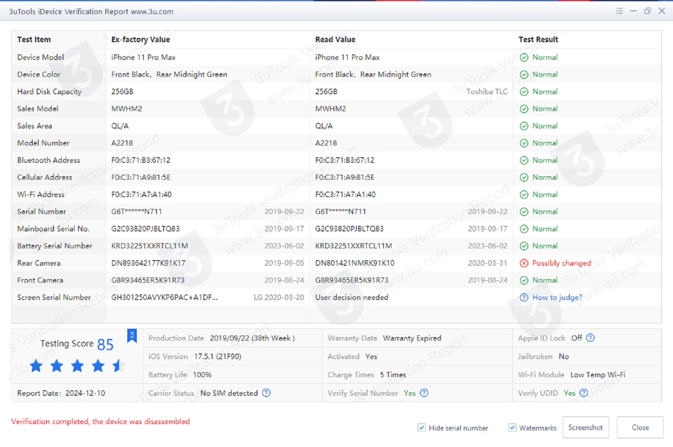Click Wi-Fi Address F0:C3:71:A7:A1:40 ex-factory value
Viewport: 673px width, 447px height.
142,195
